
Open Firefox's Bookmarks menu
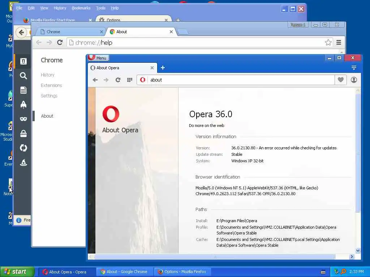[81, 8]
